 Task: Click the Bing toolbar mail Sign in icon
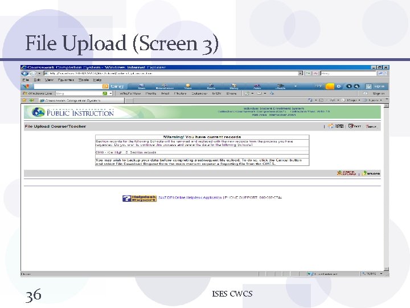point(368,86)
